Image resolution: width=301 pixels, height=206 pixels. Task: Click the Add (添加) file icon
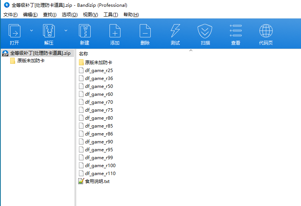pos(115,31)
